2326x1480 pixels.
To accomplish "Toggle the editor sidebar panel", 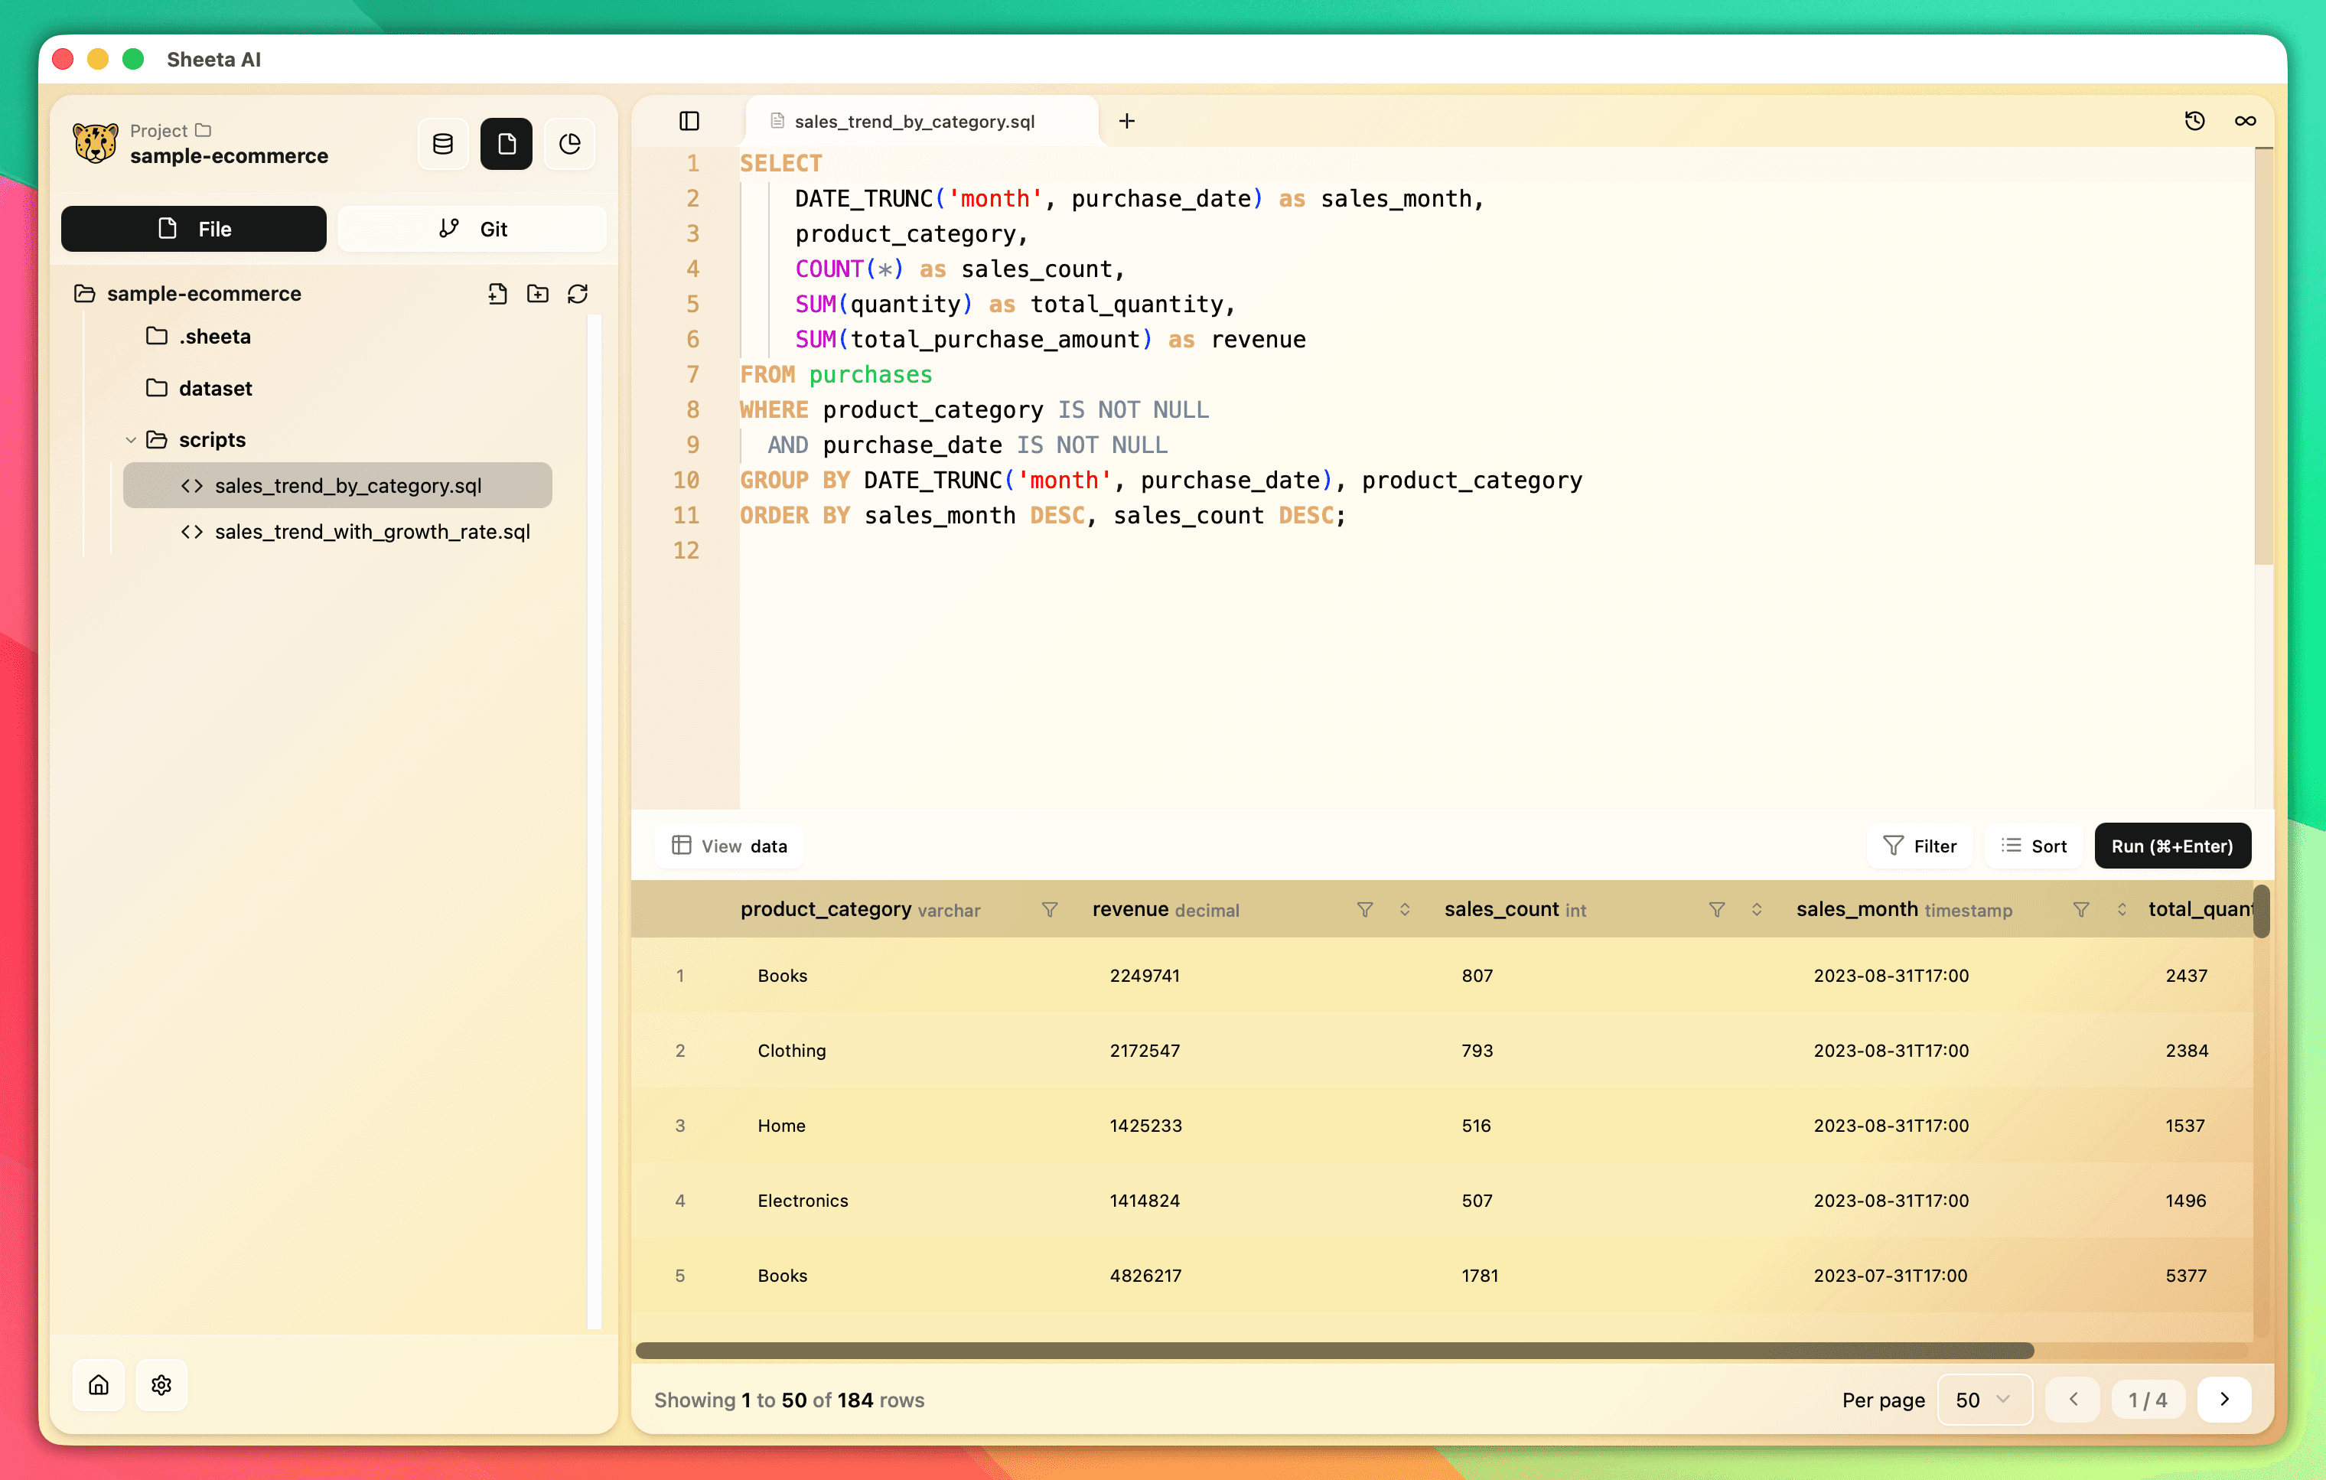I will coord(689,121).
